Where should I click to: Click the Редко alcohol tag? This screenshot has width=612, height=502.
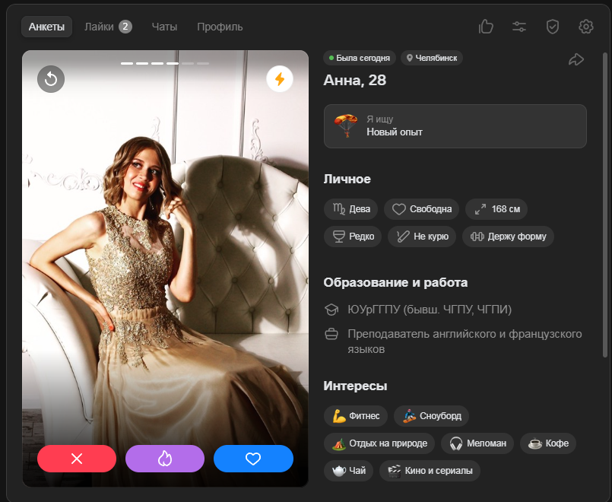coord(353,237)
